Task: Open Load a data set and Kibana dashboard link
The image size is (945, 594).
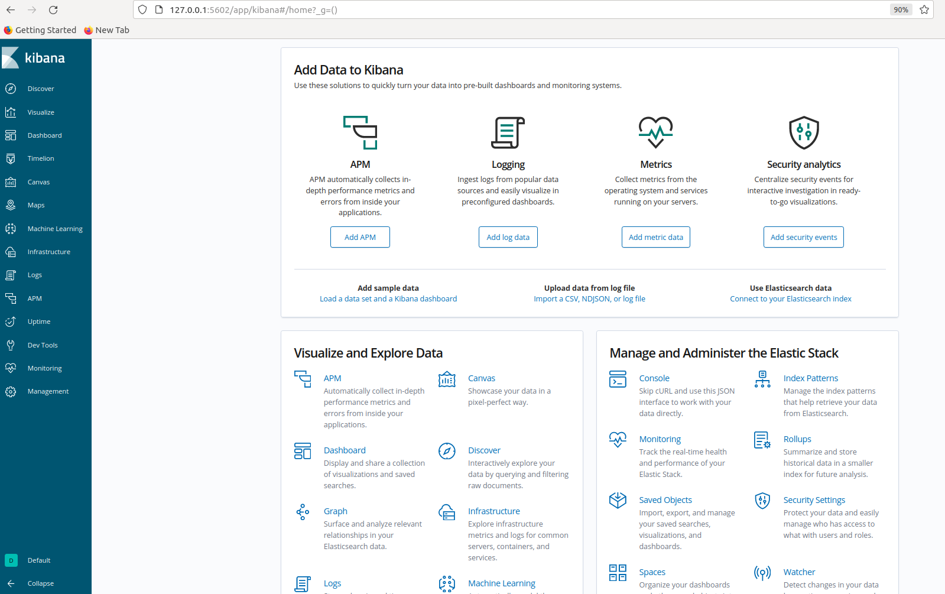Action: (x=388, y=299)
